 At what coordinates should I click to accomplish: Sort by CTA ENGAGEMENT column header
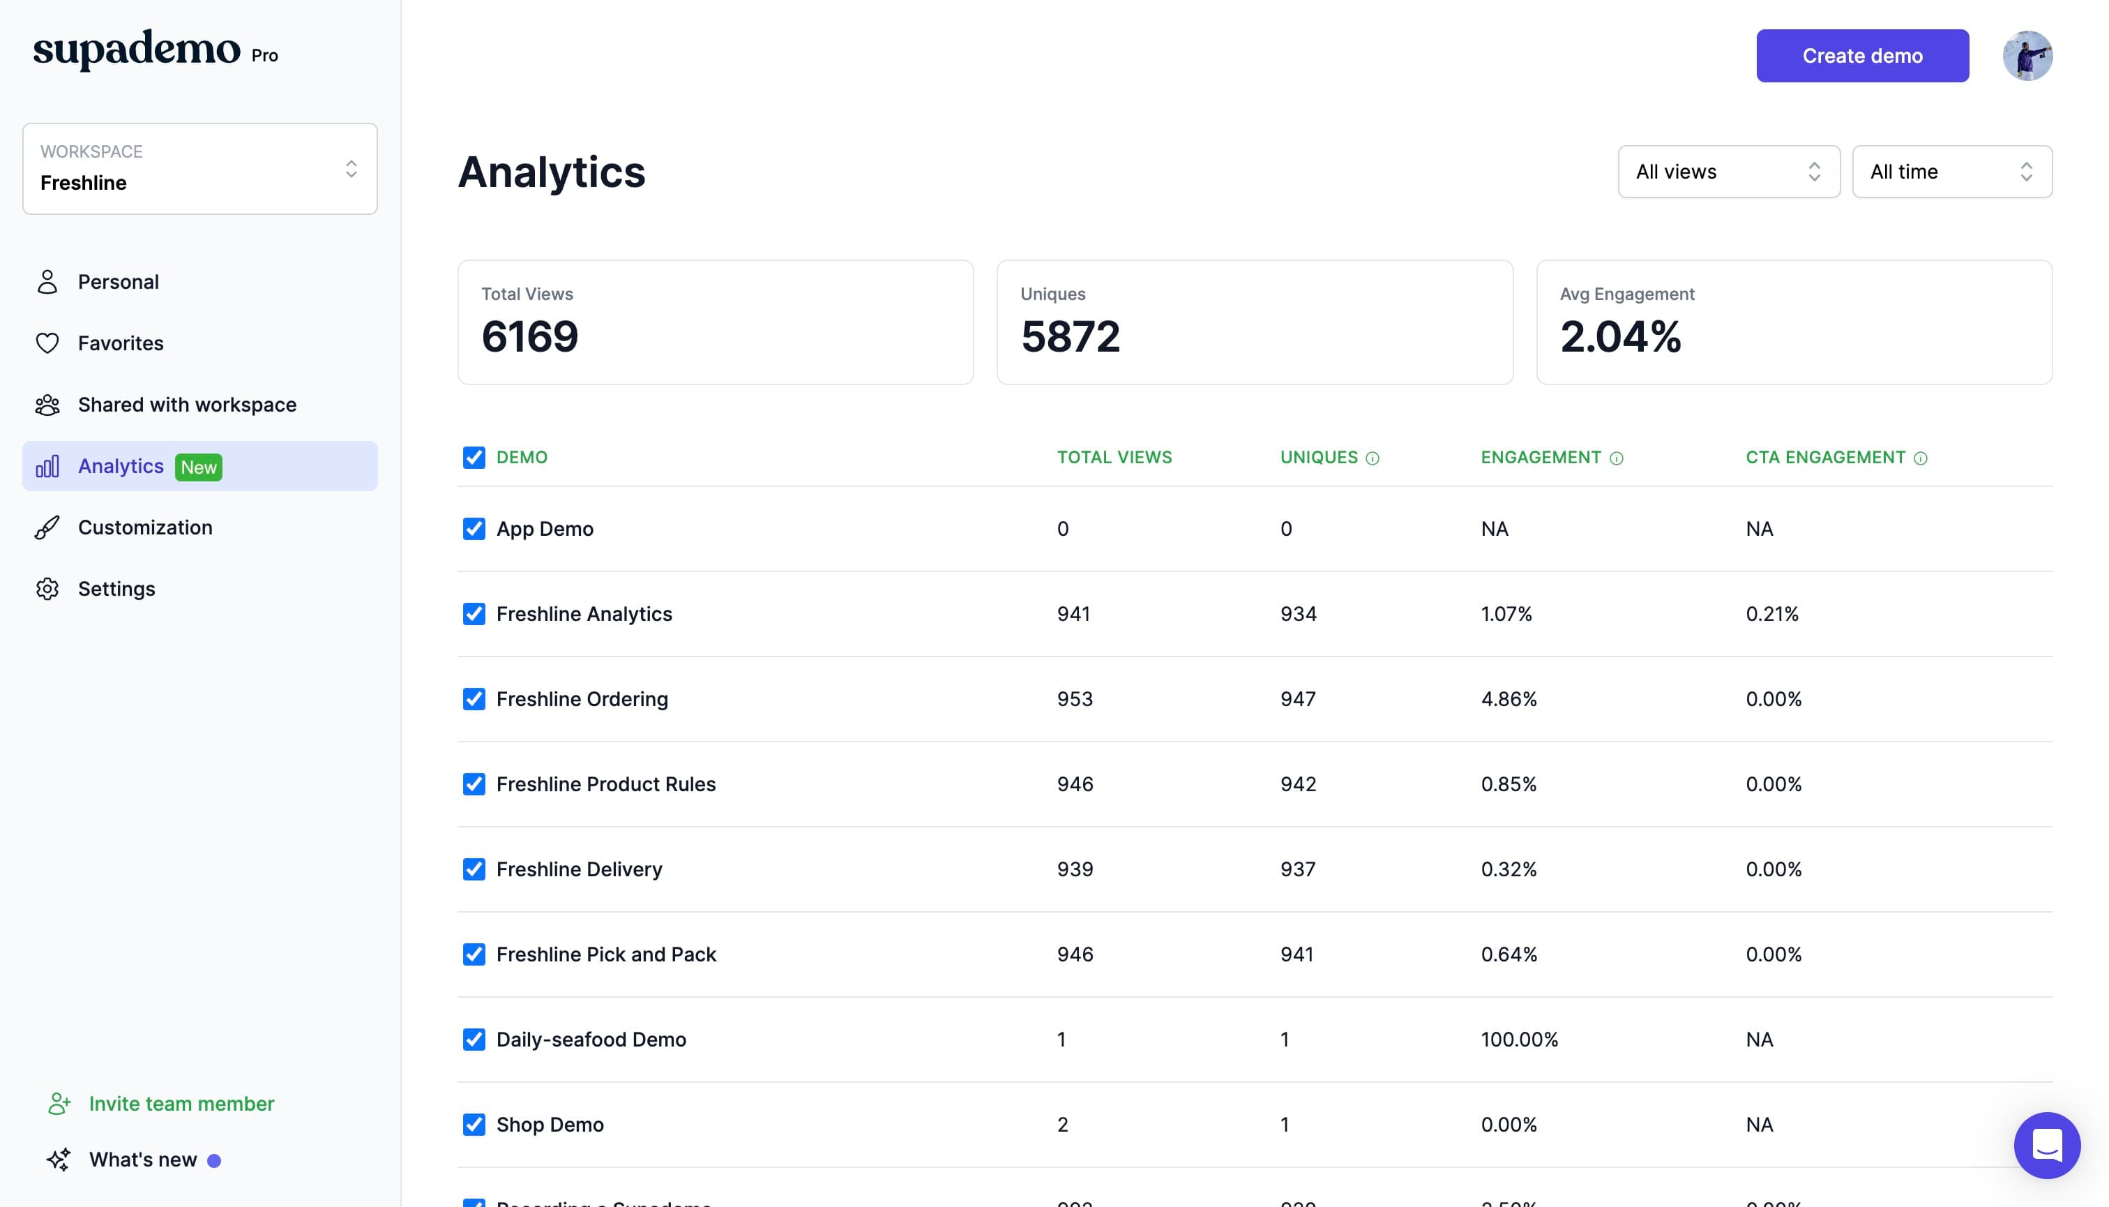[x=1826, y=458]
